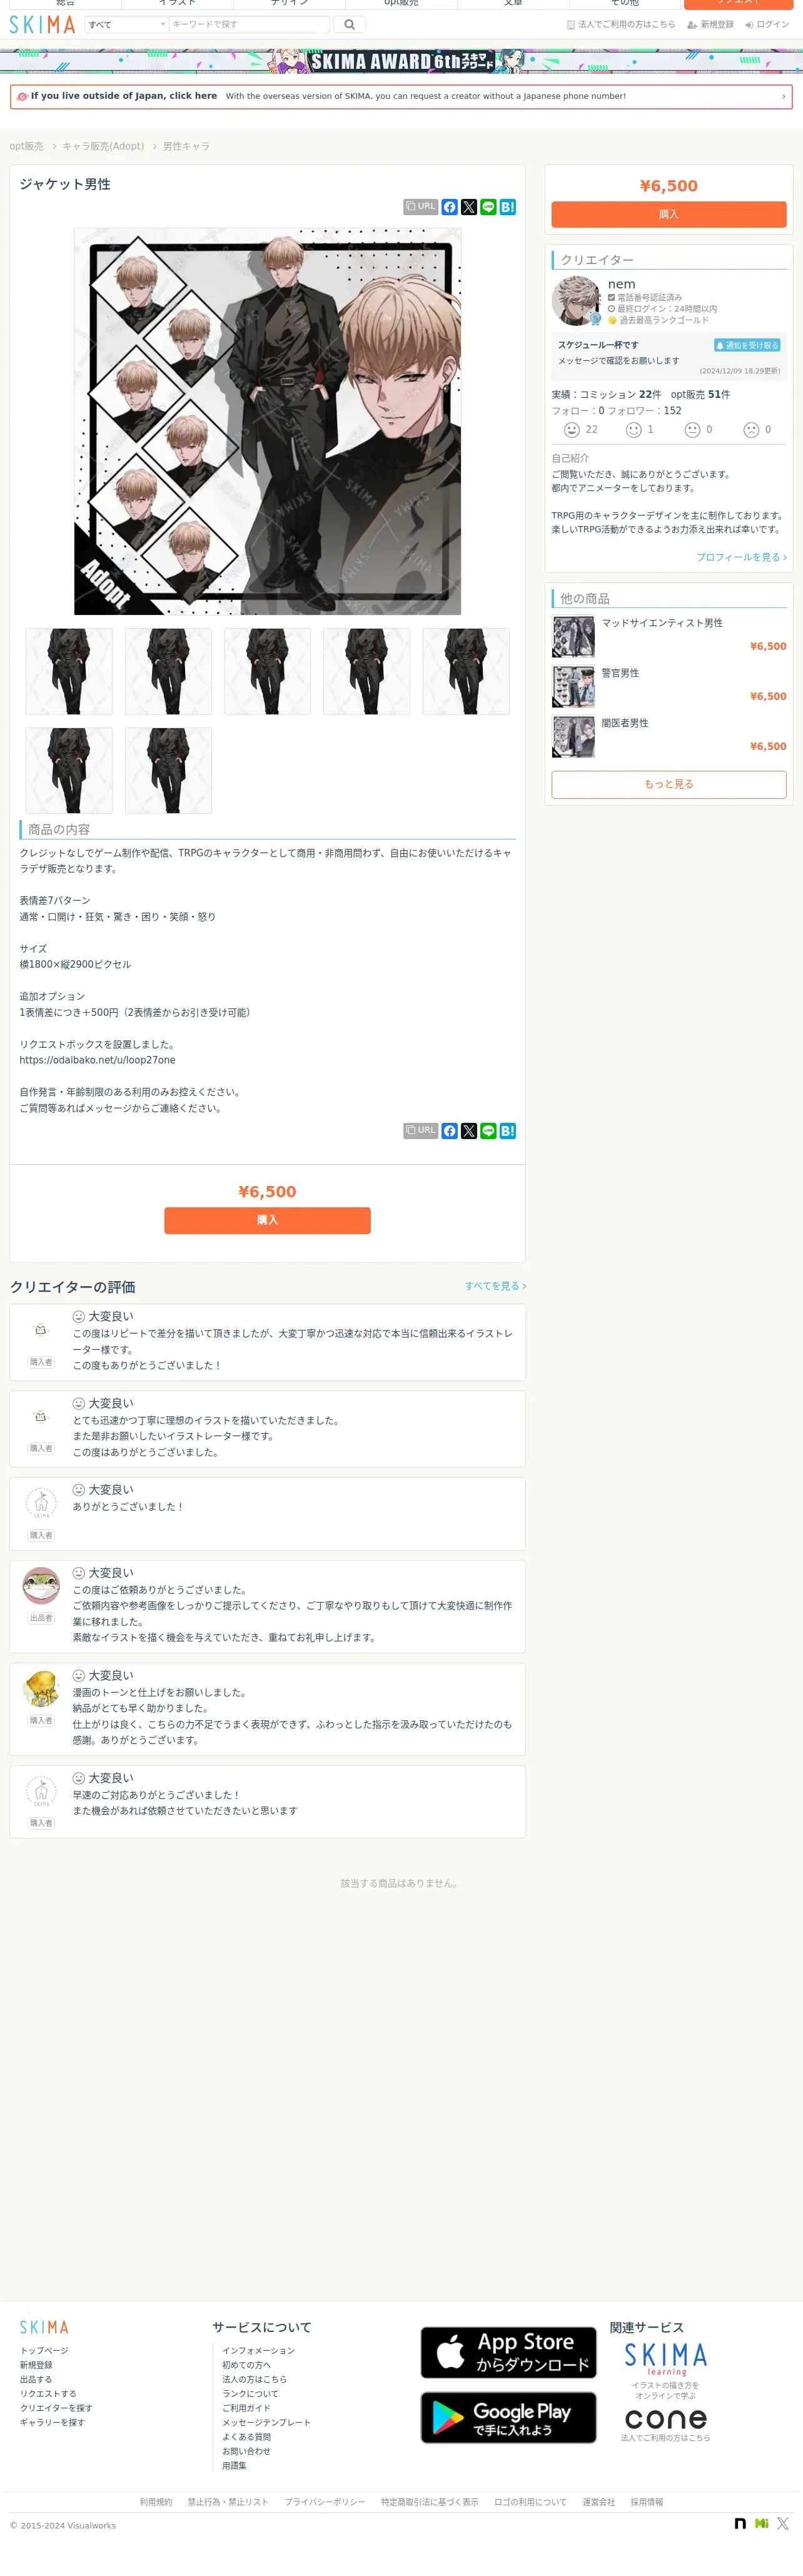Share on X via top share icon

(x=469, y=207)
